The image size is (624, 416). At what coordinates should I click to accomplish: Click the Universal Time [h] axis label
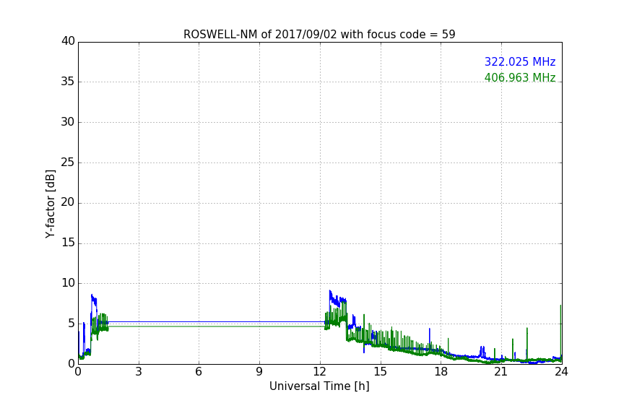(x=319, y=386)
